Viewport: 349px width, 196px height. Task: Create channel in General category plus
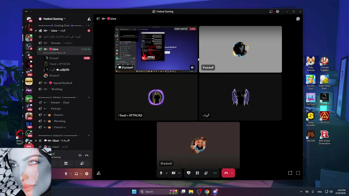(89, 135)
